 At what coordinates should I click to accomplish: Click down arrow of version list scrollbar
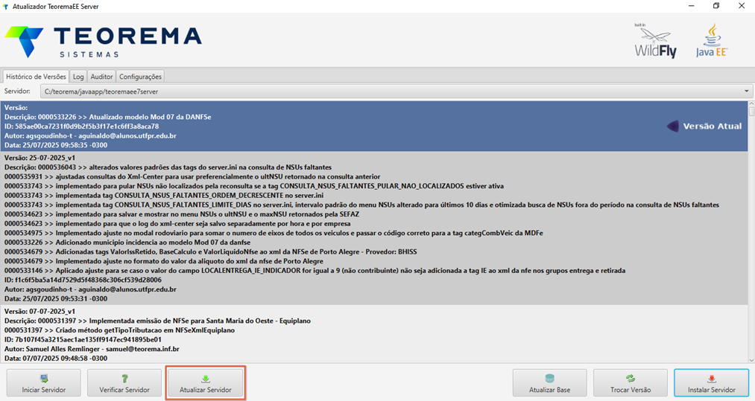751,359
